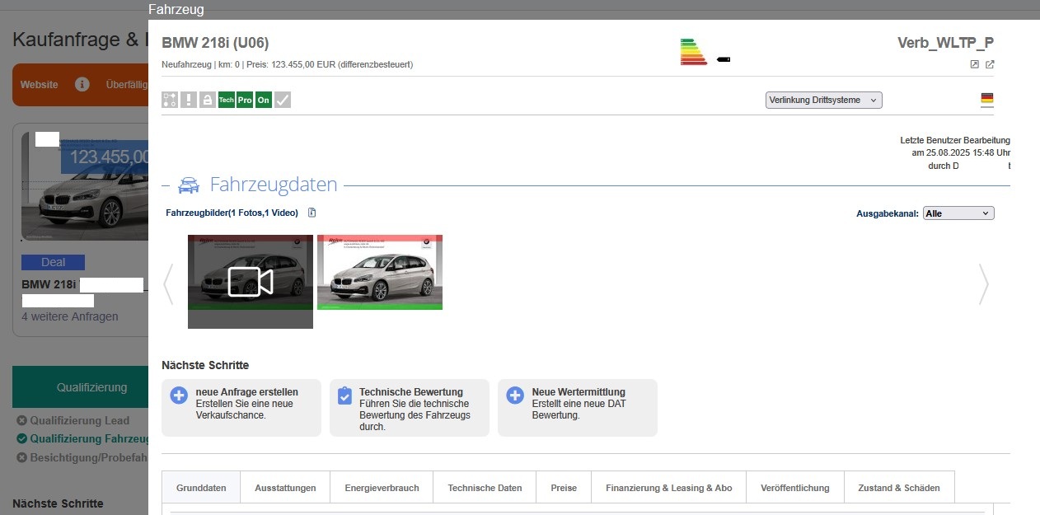The image size is (1040, 515).
Task: Click the Technische Bewertung card
Action: point(410,407)
